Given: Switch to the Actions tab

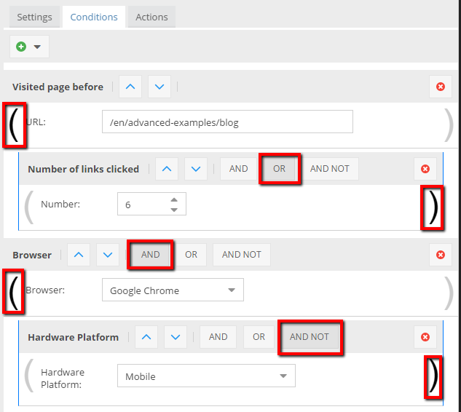Looking at the screenshot, I should (151, 17).
